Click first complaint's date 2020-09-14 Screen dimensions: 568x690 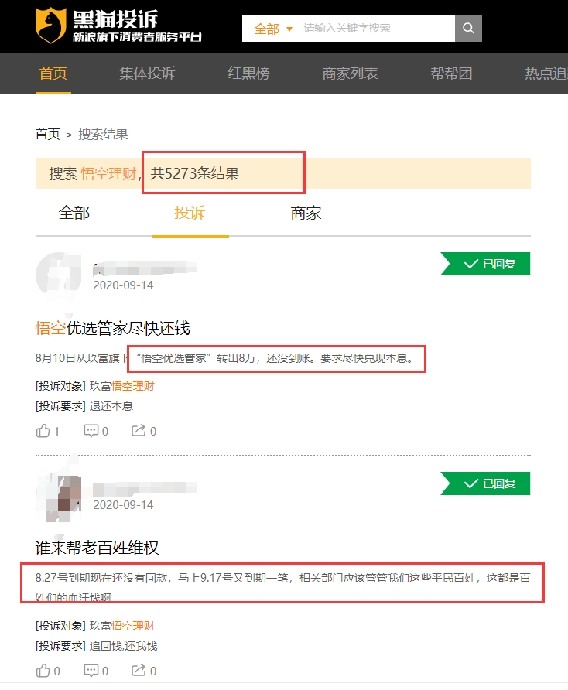click(123, 285)
